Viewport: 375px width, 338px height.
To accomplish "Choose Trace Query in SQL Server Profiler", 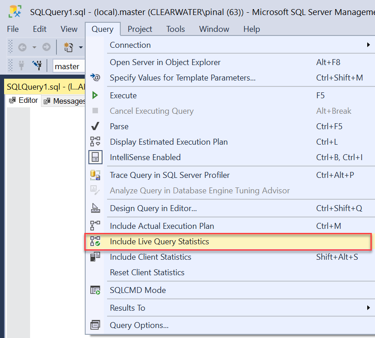I will click(x=230, y=175).
